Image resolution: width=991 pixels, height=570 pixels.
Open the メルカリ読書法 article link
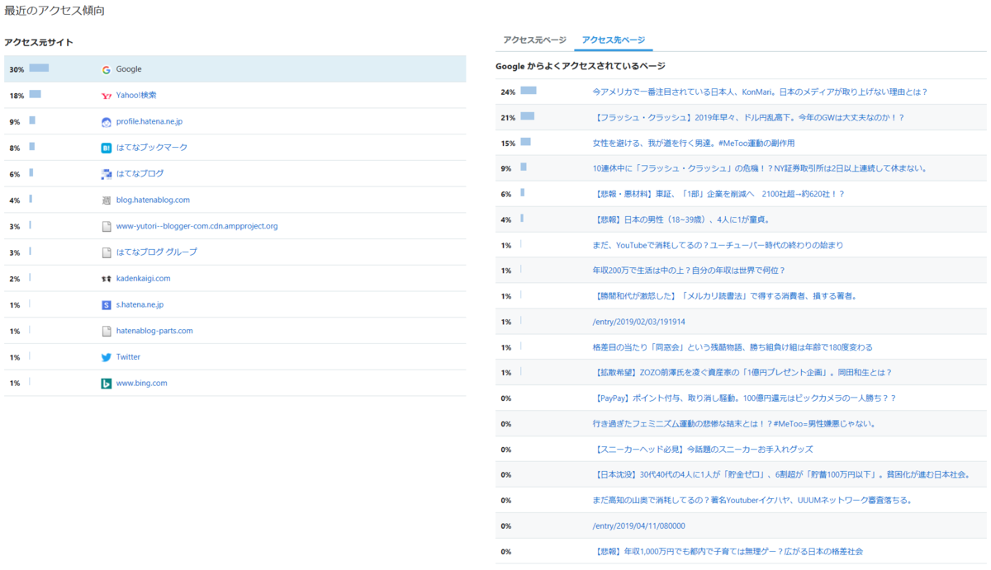click(x=724, y=296)
